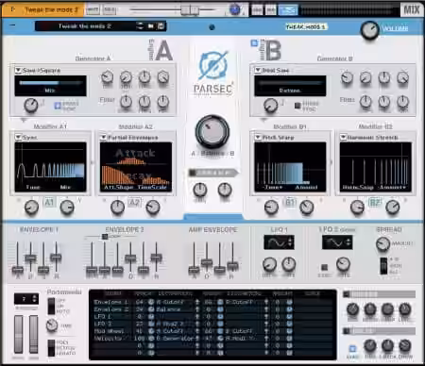Click Generator B first Filter knob
The height and width of the screenshot is (366, 425).
tap(365, 101)
